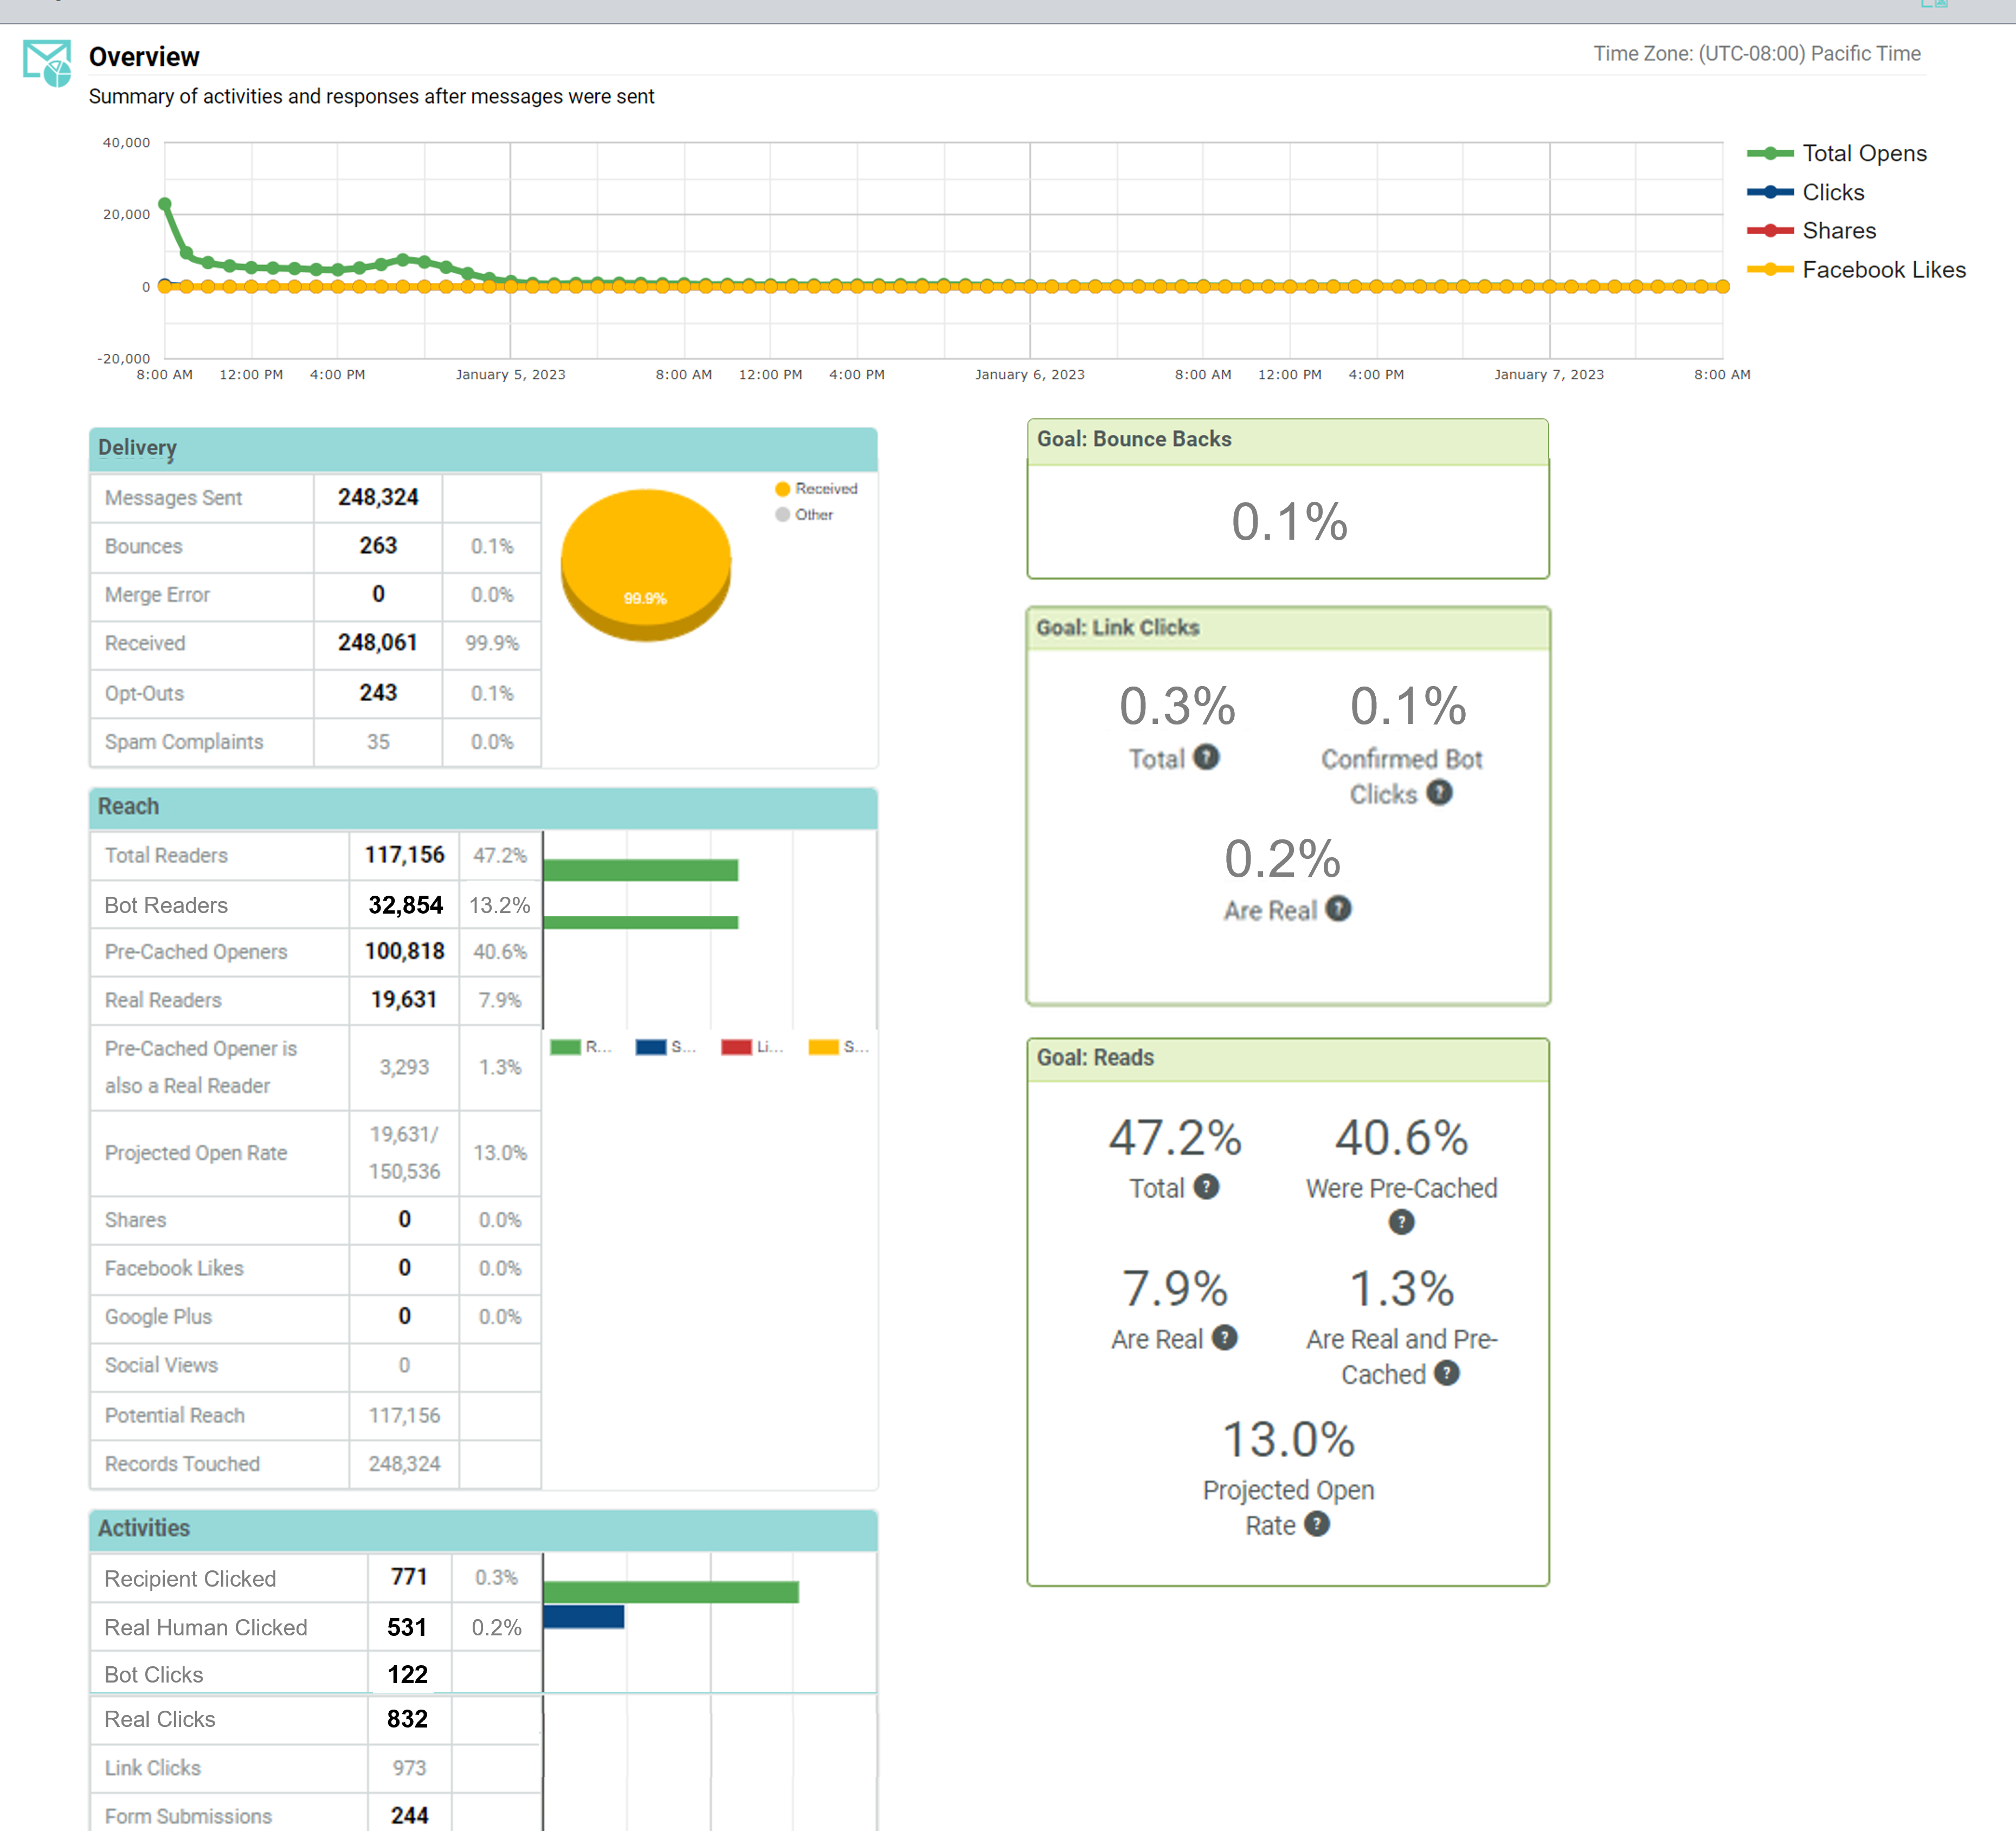The width and height of the screenshot is (2016, 1831).
Task: Toggle Clicks series in chart legend
Action: (x=1832, y=192)
